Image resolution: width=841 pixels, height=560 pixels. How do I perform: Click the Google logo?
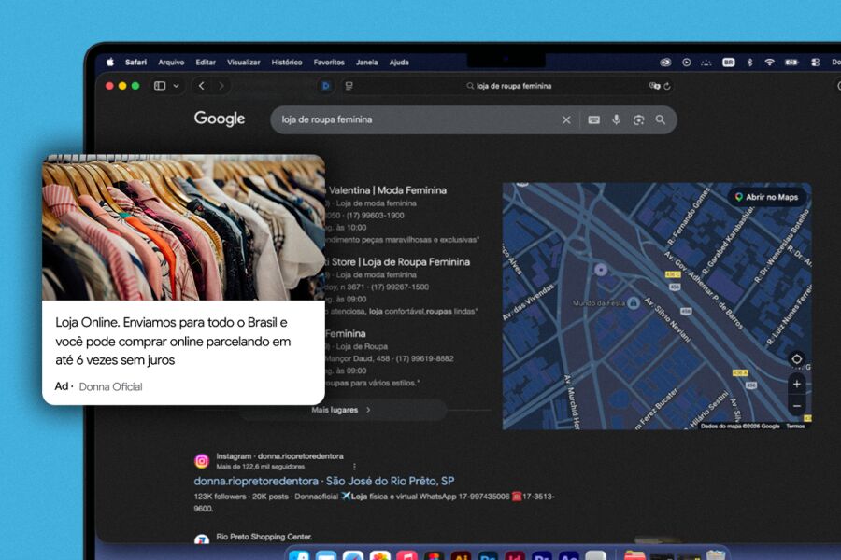click(x=220, y=119)
